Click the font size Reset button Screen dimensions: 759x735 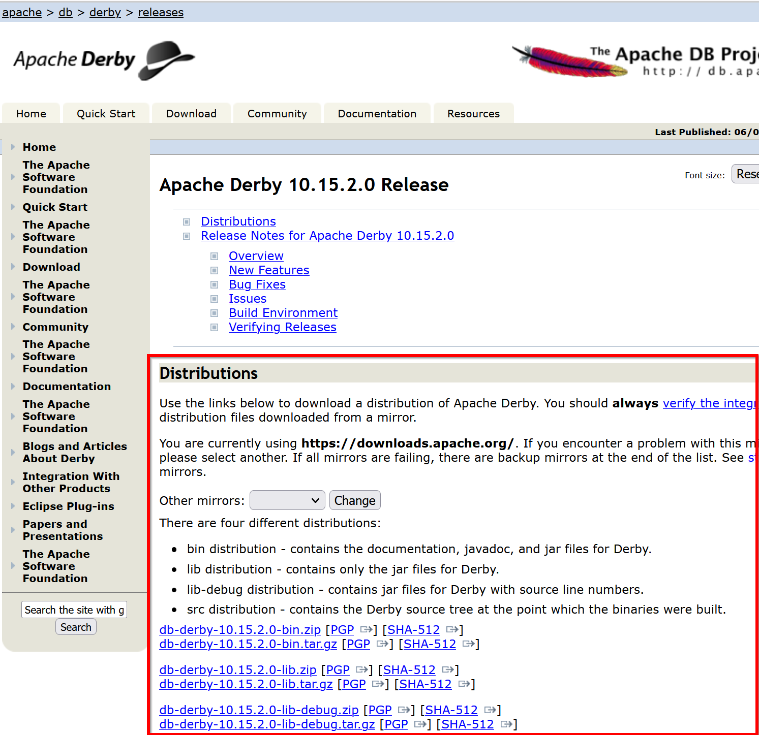pos(746,174)
